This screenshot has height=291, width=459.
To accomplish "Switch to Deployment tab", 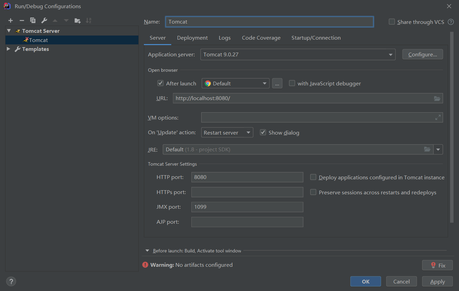I will coord(192,38).
